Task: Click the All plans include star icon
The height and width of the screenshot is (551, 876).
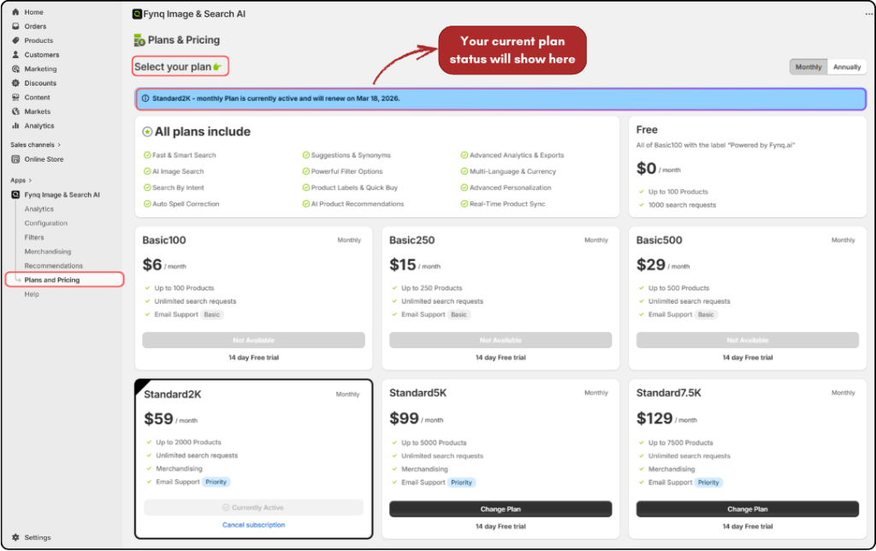Action: pyautogui.click(x=147, y=132)
